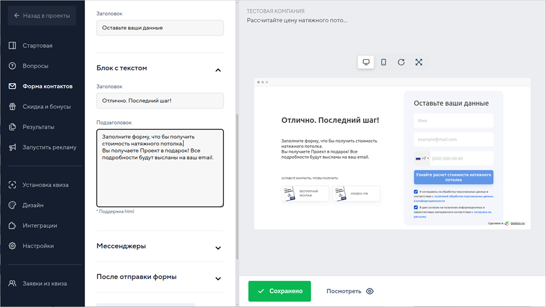Screen dimensions: 546x307
Task: Open the Вопросы menu item
Action: click(x=35, y=66)
